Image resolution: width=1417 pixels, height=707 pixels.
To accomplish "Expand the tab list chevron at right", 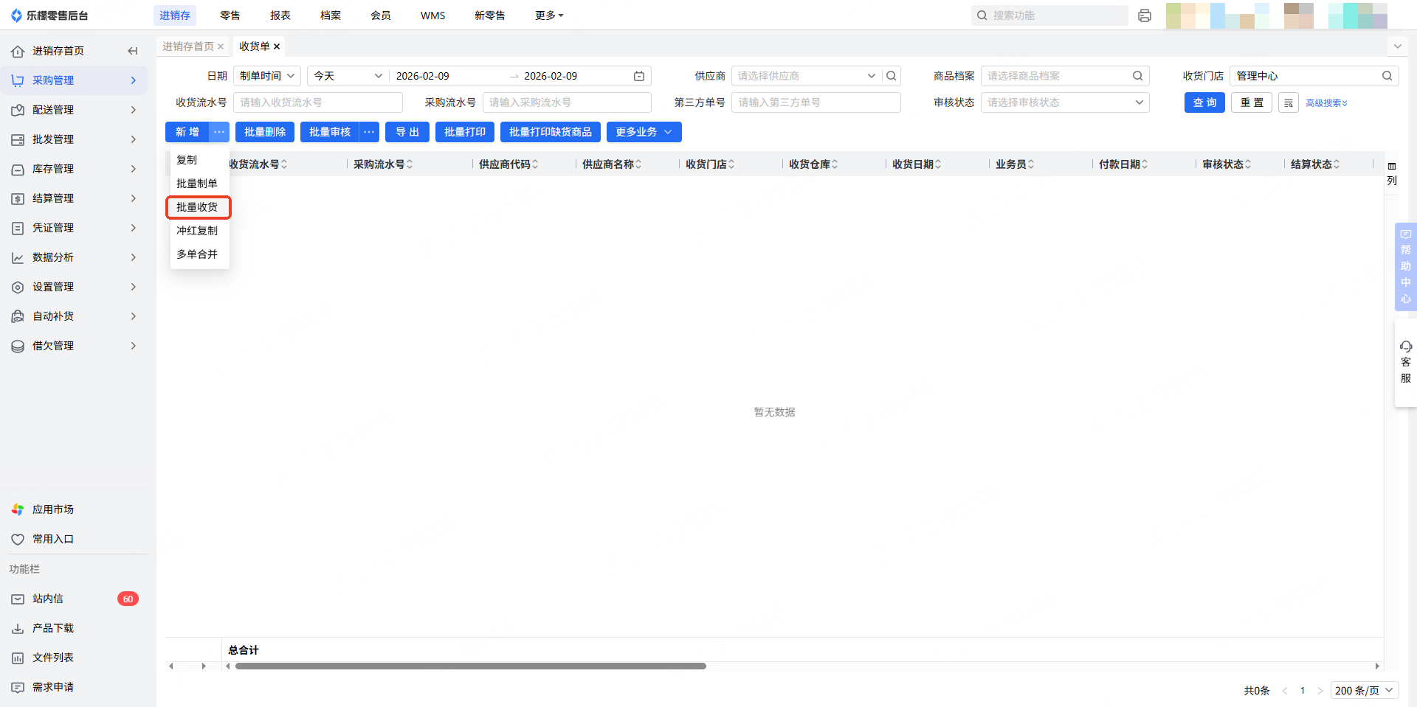I will [1397, 46].
